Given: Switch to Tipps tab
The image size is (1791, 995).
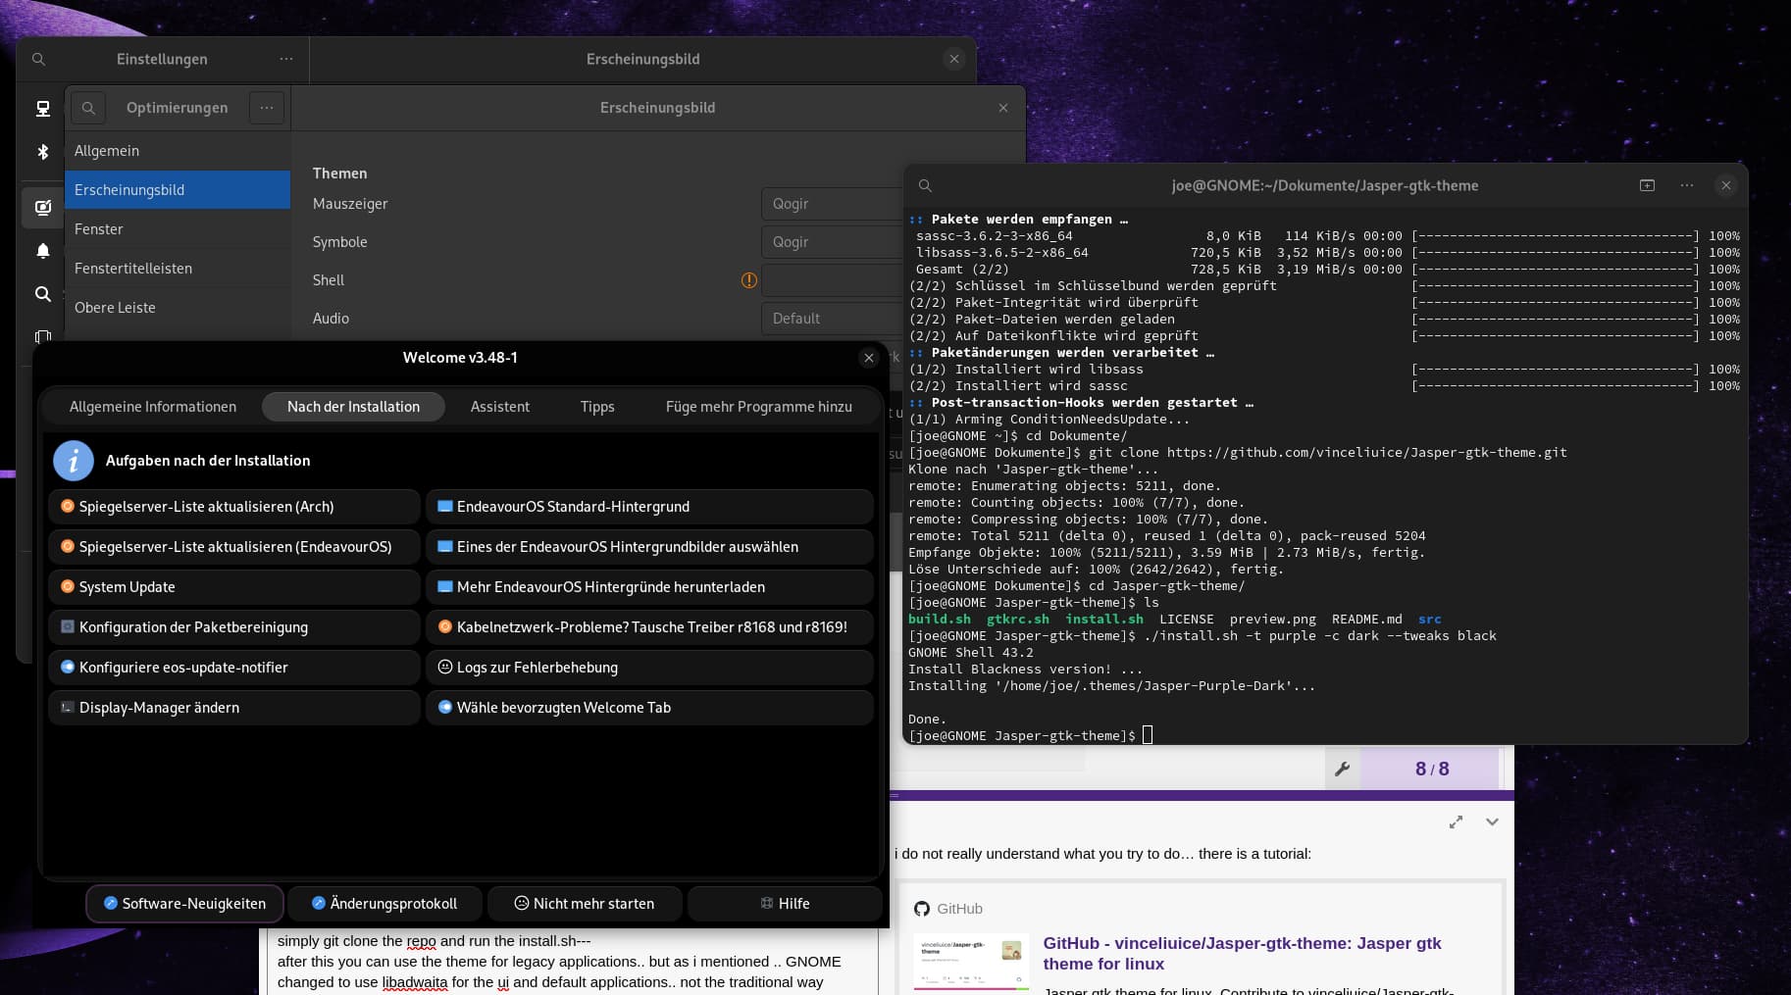Looking at the screenshot, I should click(x=597, y=407).
